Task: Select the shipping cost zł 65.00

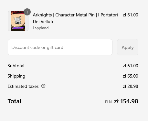Action: pyautogui.click(x=131, y=76)
